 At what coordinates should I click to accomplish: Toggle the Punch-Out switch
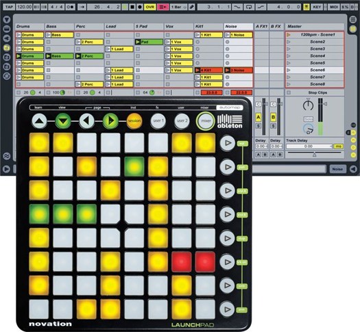[261, 7]
